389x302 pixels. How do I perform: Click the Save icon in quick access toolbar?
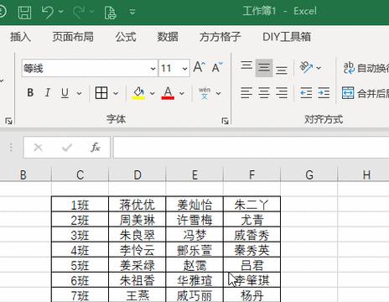tap(25, 13)
